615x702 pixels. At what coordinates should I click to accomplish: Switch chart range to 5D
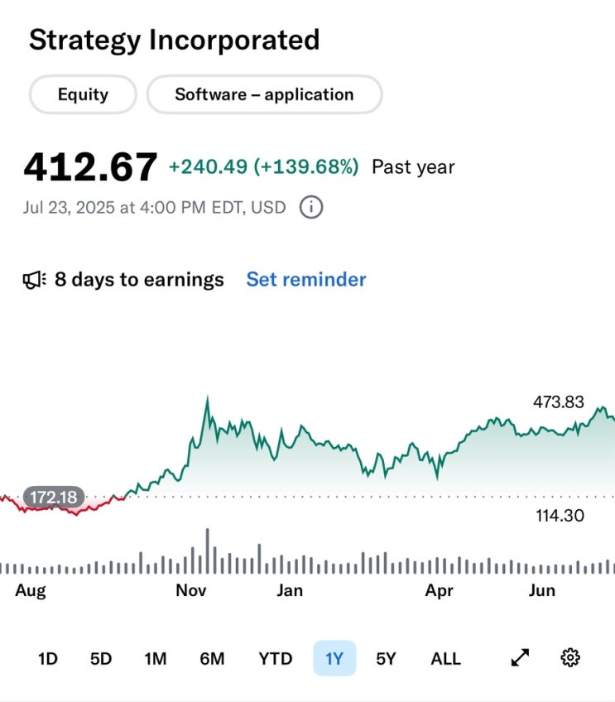click(x=101, y=659)
